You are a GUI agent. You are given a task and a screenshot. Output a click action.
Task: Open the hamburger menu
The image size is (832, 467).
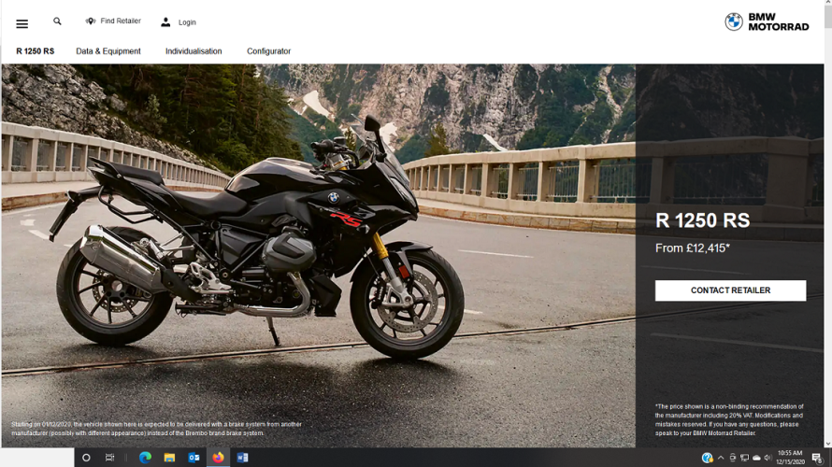[22, 24]
